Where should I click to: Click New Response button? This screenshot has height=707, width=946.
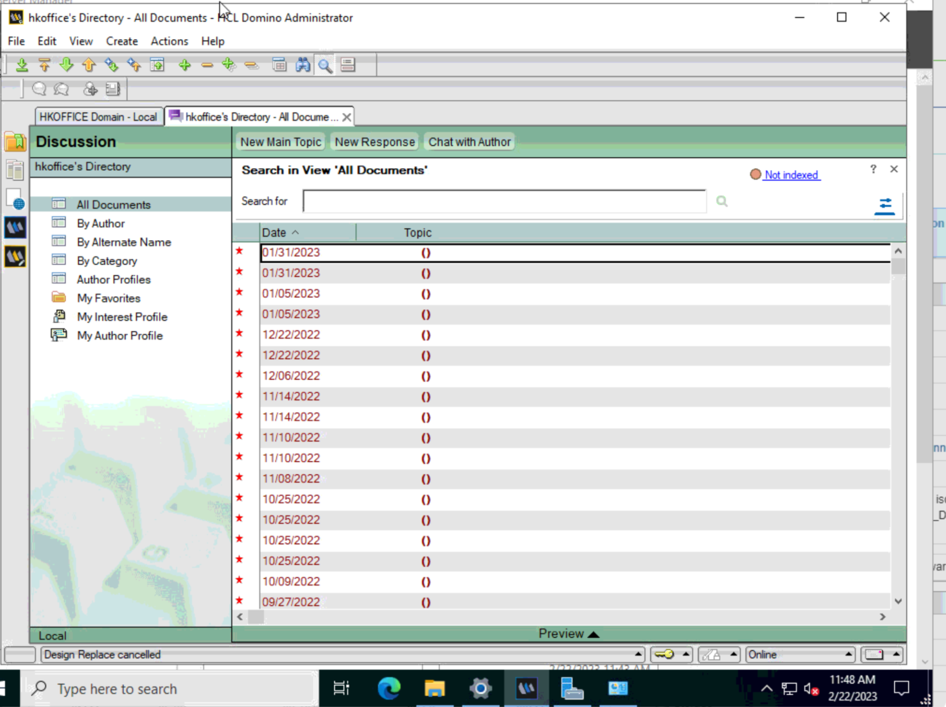tap(375, 142)
